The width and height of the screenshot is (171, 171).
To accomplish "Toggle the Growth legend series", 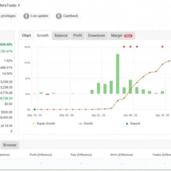I will pyautogui.click(x=85, y=124).
